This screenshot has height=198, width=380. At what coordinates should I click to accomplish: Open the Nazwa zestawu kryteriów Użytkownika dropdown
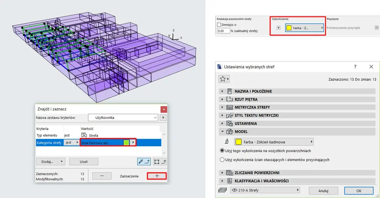124,118
